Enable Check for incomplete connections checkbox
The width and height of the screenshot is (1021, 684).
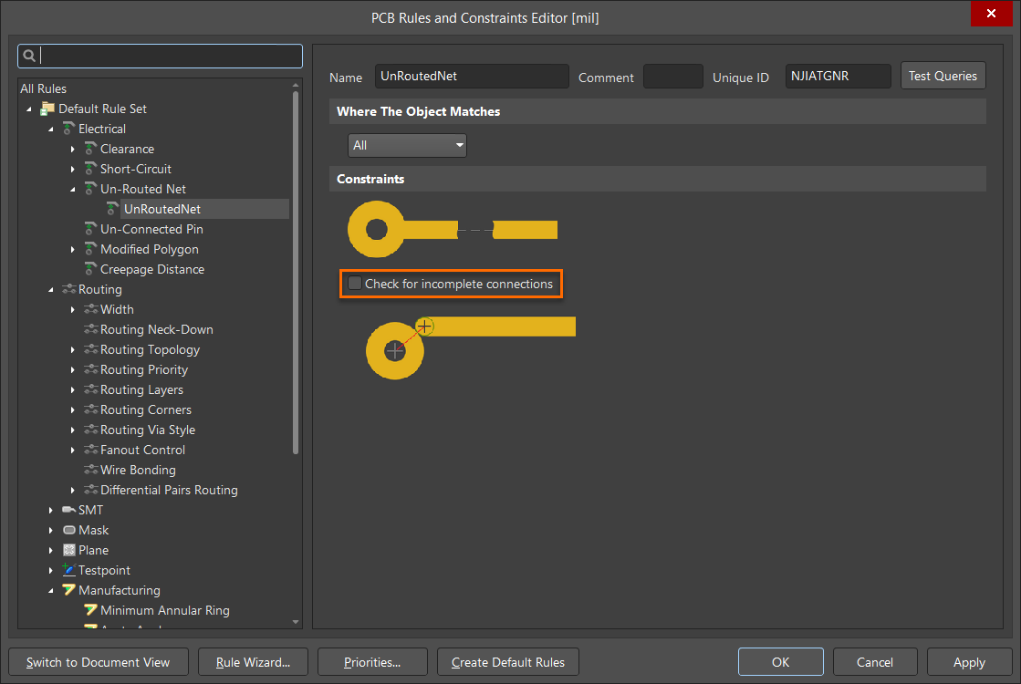pos(355,283)
